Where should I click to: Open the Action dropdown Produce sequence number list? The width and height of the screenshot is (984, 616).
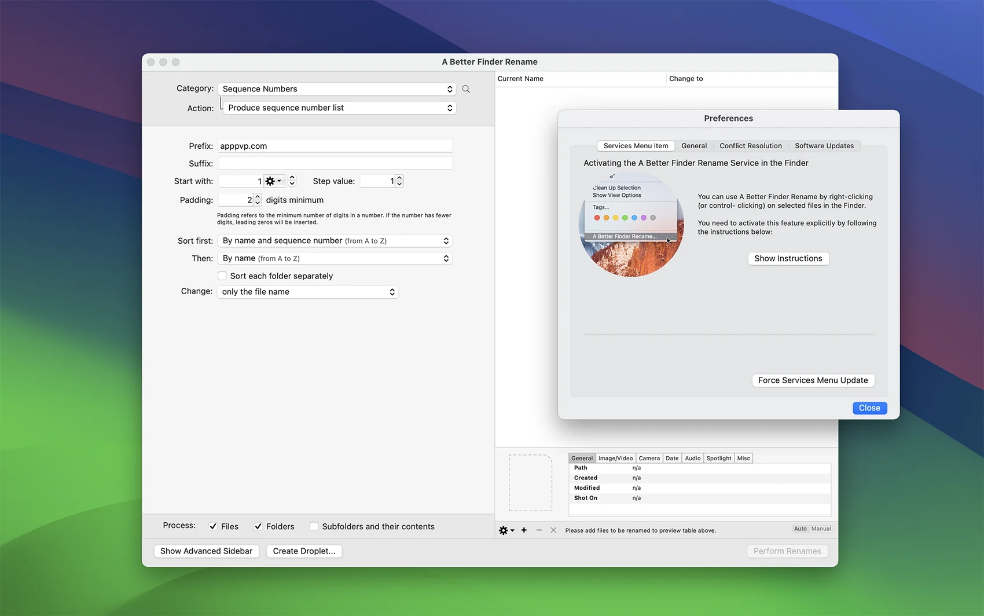340,108
